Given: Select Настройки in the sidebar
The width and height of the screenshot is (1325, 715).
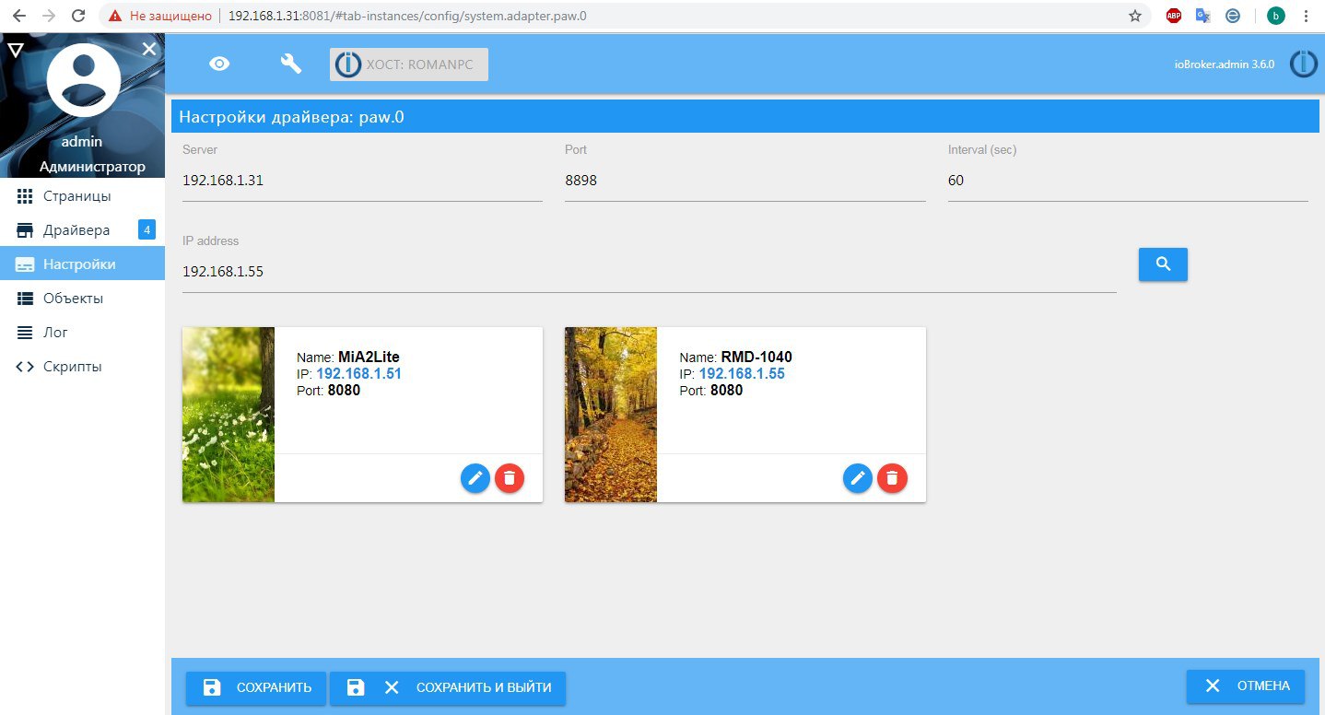Looking at the screenshot, I should click(82, 264).
